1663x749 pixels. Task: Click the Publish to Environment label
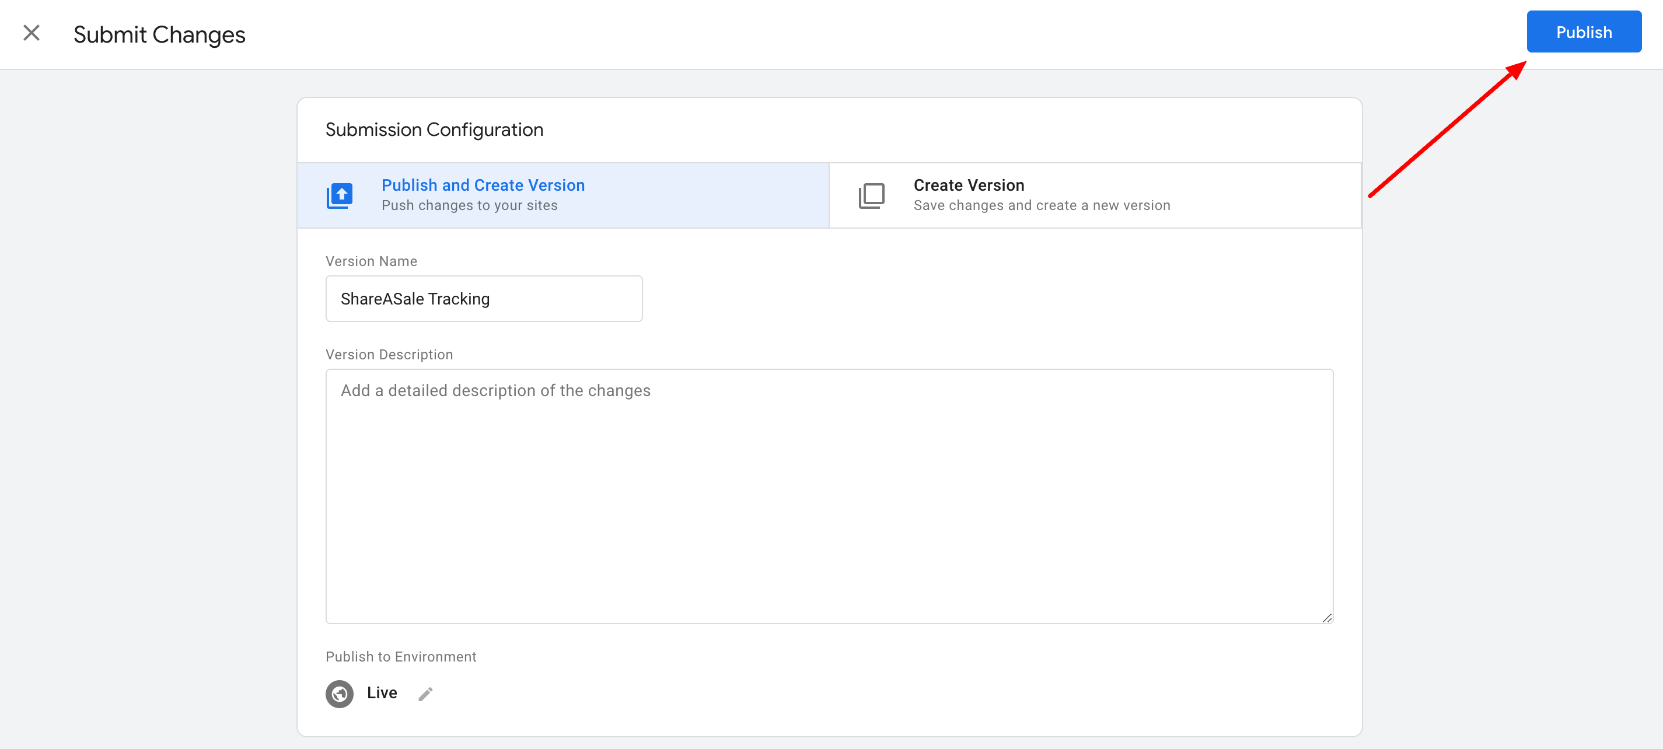(400, 656)
